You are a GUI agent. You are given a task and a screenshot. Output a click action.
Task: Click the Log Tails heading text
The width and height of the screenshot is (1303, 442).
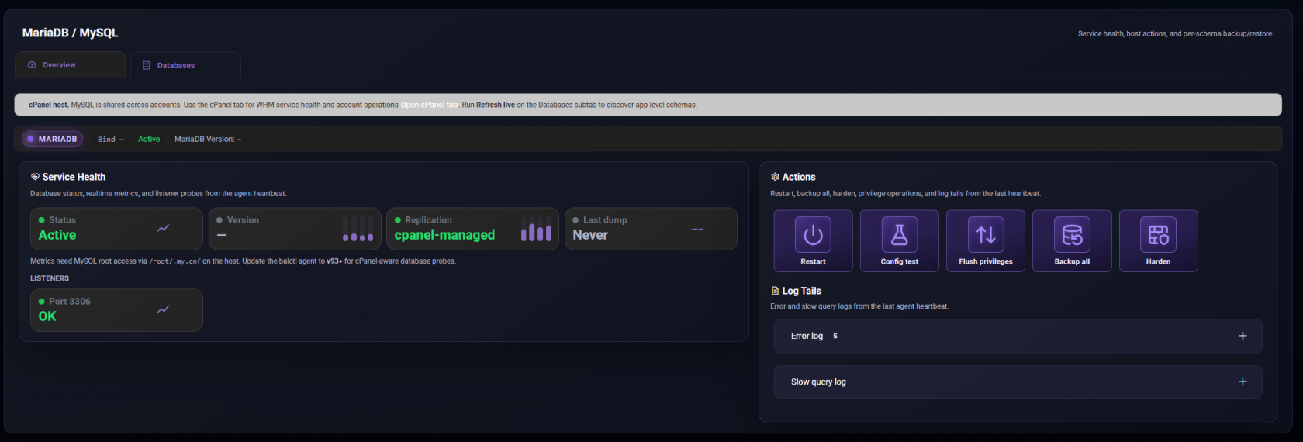[802, 291]
